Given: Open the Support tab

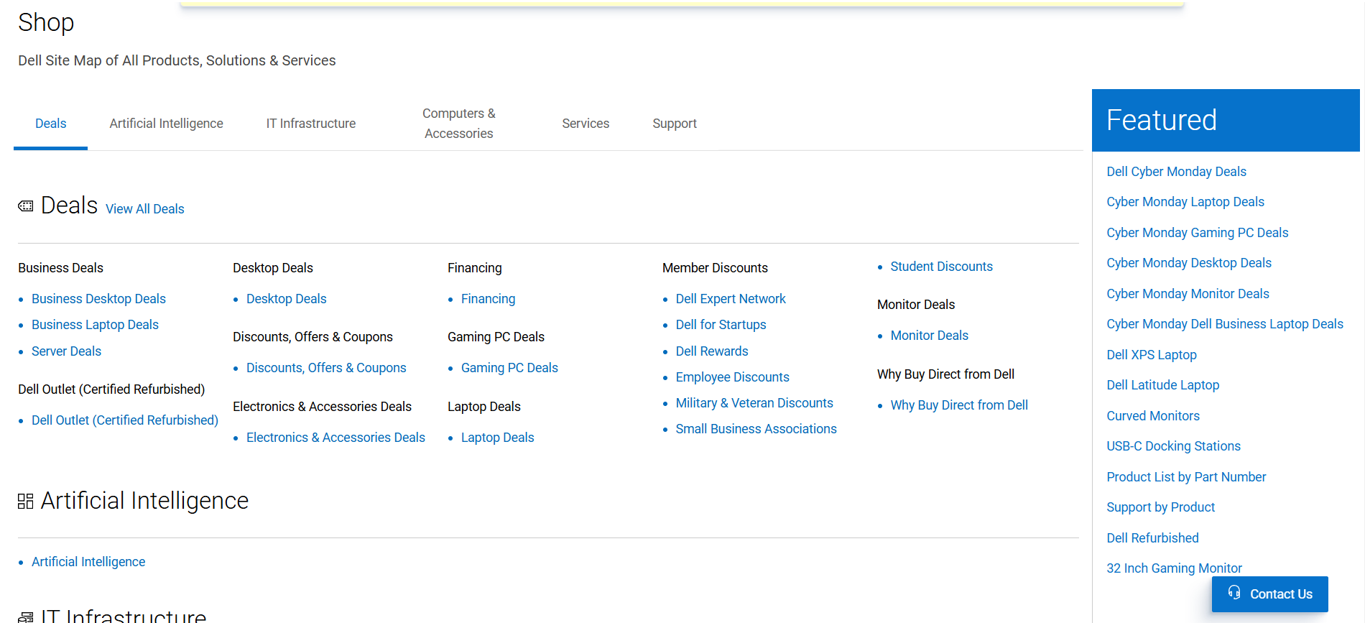Looking at the screenshot, I should pyautogui.click(x=675, y=124).
